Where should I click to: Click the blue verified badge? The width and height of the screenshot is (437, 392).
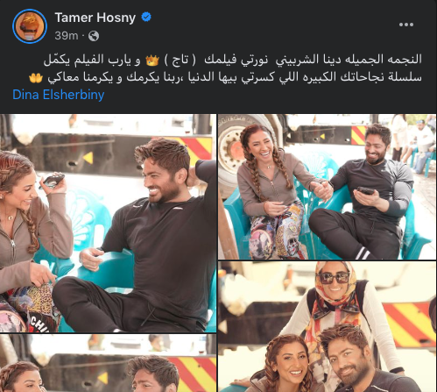(x=146, y=17)
